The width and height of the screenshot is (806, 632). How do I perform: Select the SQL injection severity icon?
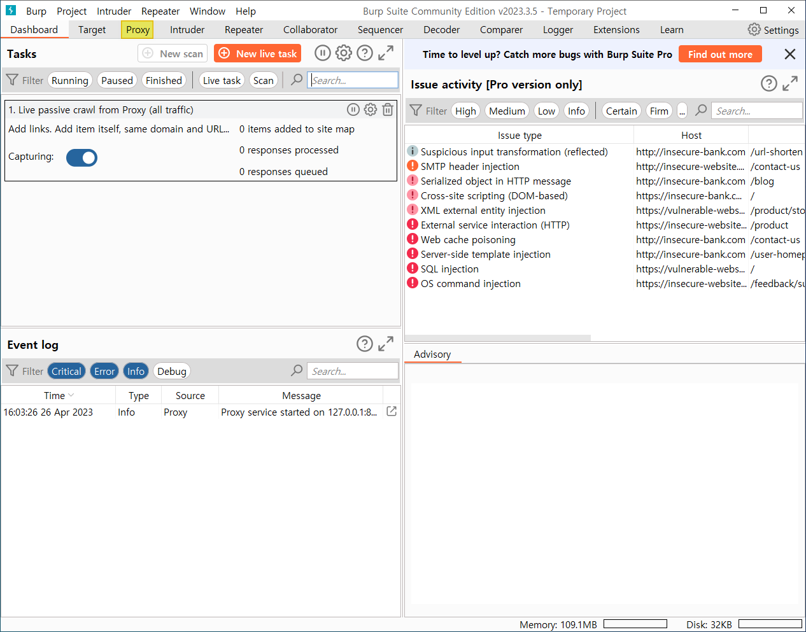pyautogui.click(x=413, y=269)
